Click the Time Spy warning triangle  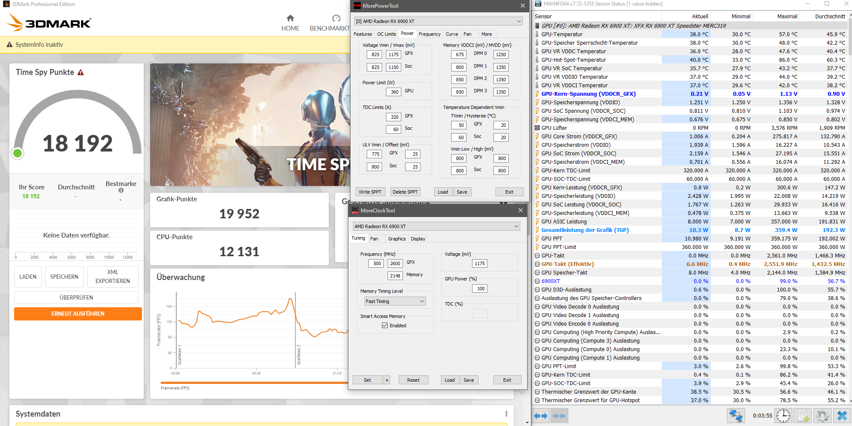81,72
